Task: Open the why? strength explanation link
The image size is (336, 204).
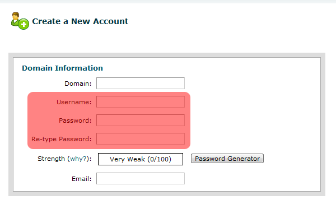Action: (x=78, y=159)
